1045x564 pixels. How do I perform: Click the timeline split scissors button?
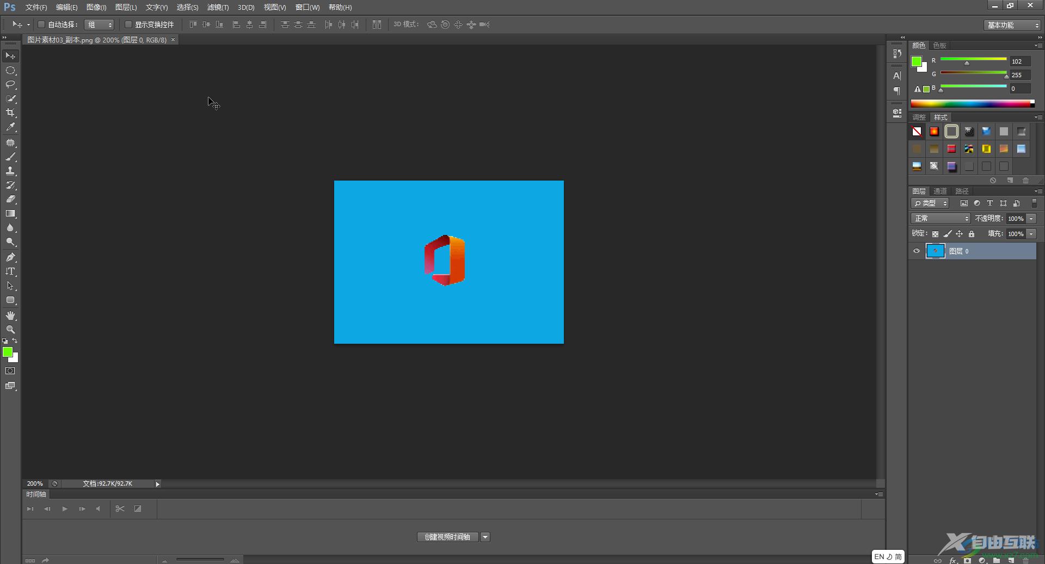coord(120,509)
